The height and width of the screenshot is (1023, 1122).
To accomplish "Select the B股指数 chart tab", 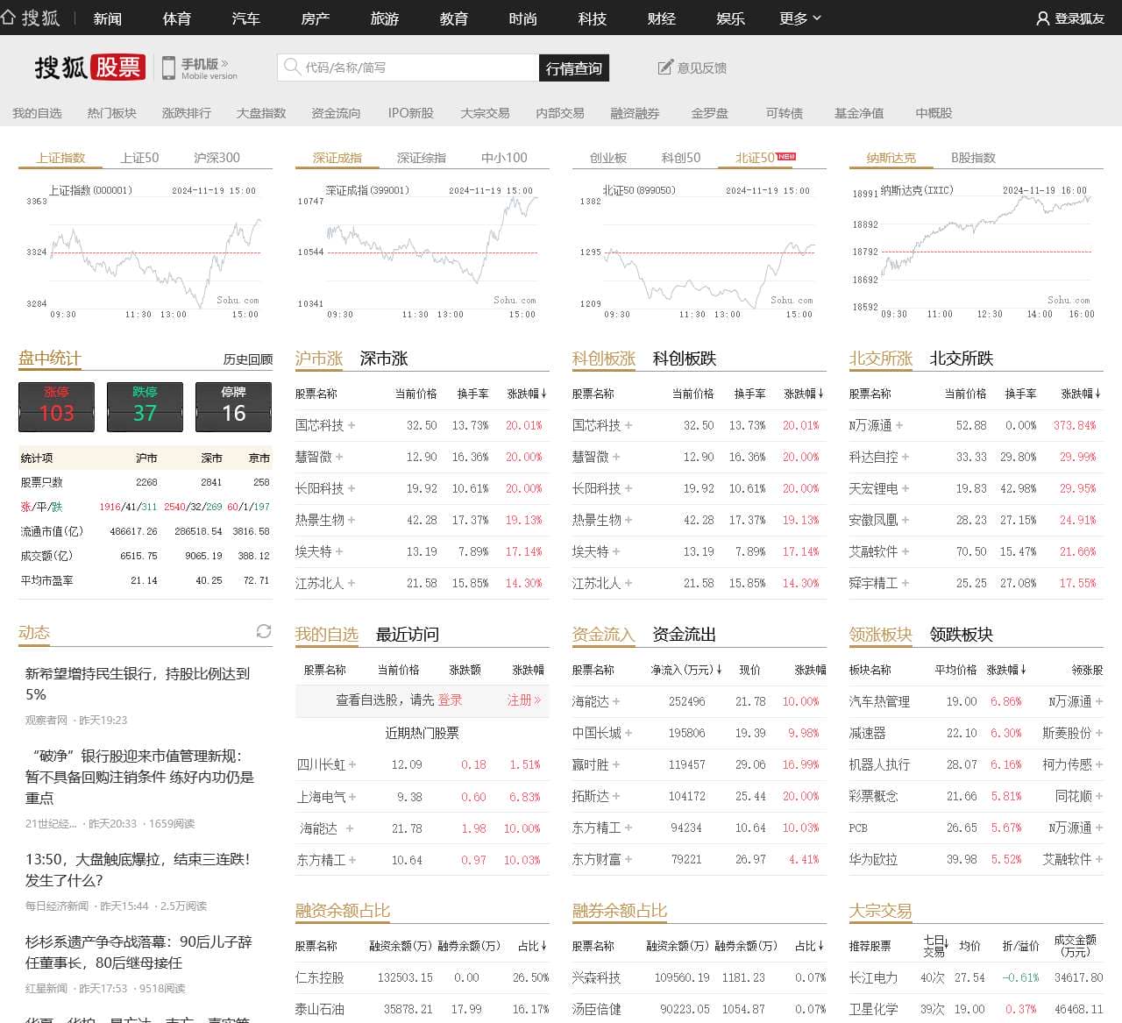I will [973, 158].
